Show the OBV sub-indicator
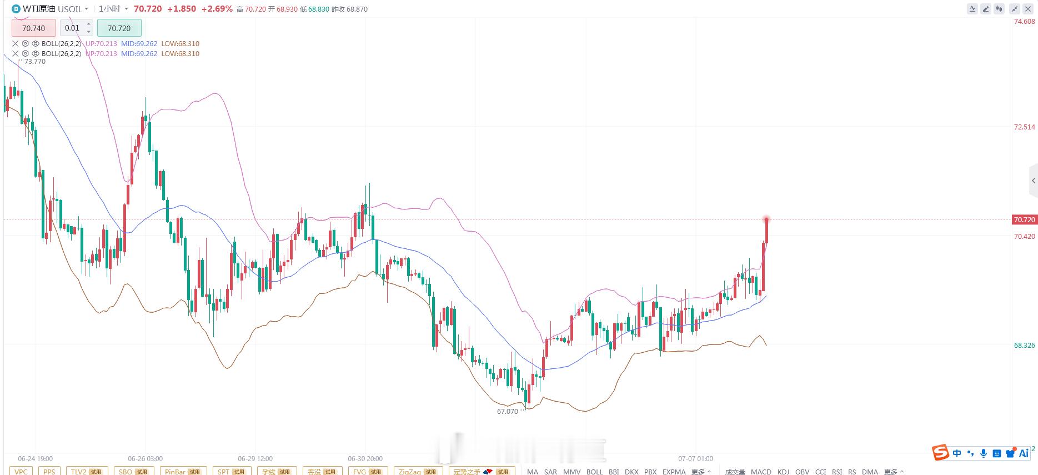 [803, 472]
